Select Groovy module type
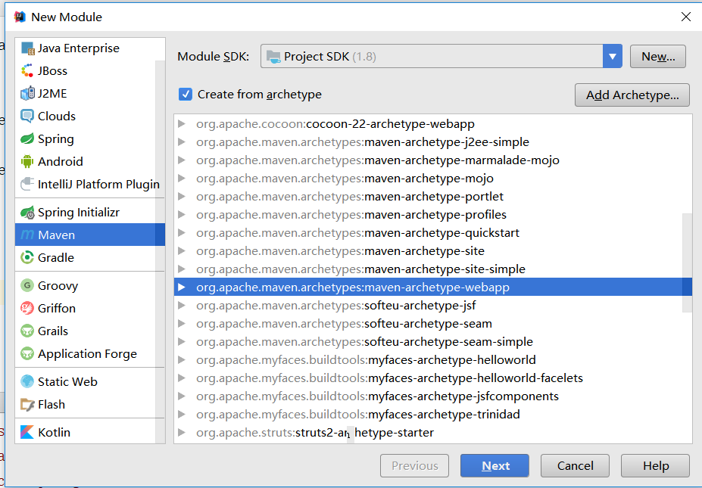The image size is (702, 488). click(90, 285)
